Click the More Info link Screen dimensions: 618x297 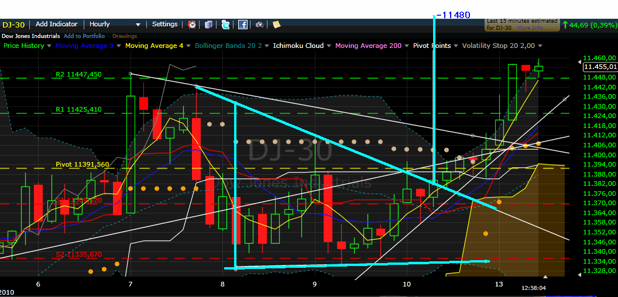[533, 28]
